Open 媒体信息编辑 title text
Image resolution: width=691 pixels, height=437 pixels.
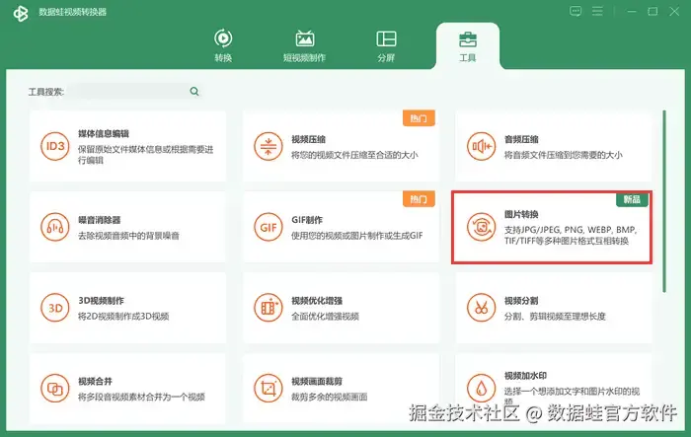click(x=104, y=133)
